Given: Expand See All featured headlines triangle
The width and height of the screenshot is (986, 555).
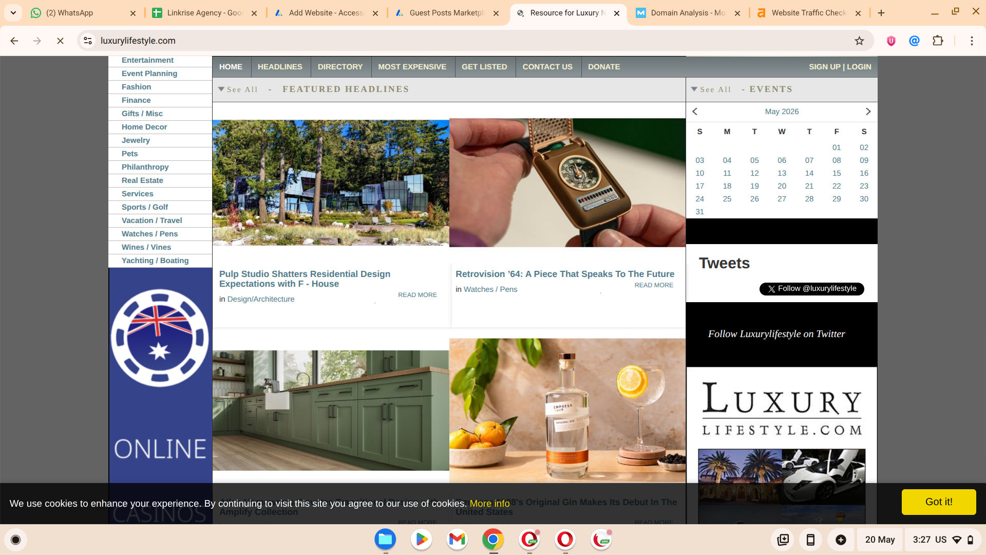Looking at the screenshot, I should click(x=221, y=89).
